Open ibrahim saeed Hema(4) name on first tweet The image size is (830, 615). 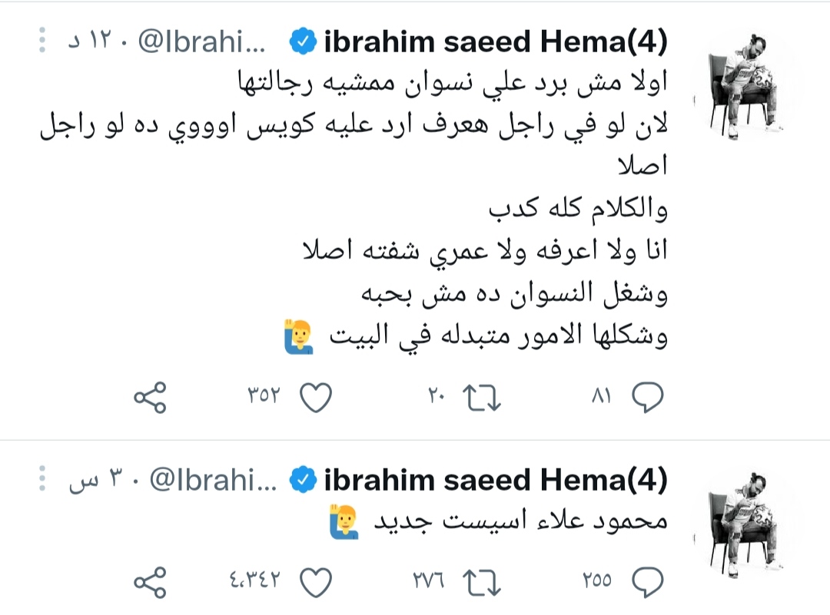click(x=496, y=43)
